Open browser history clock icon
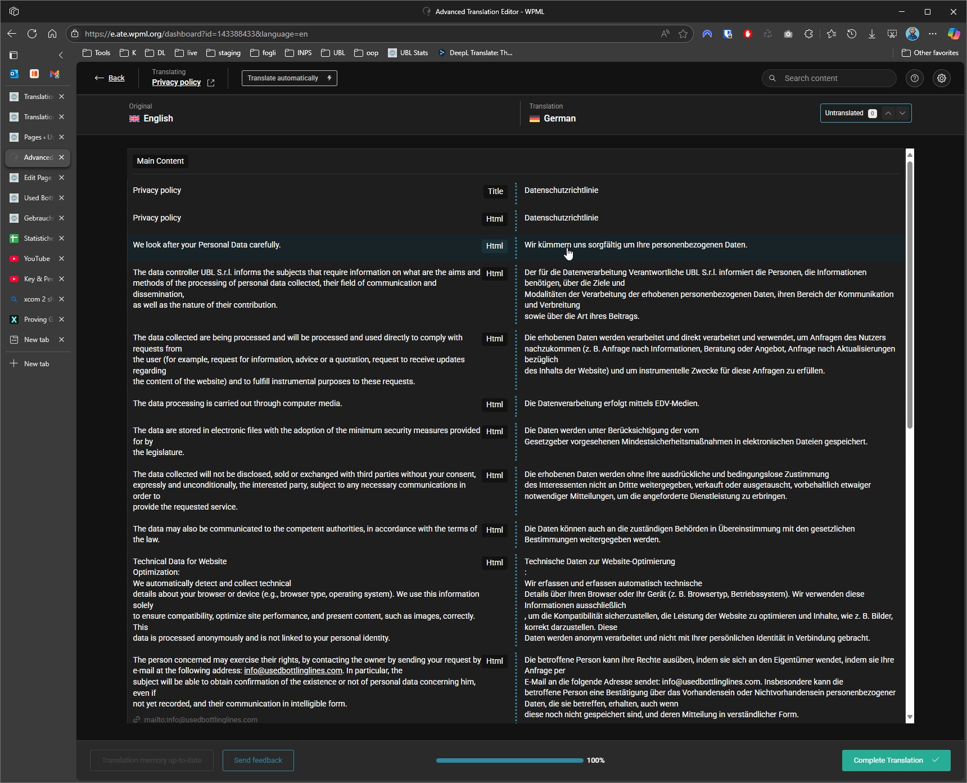Screen dimensions: 967x783 852,34
